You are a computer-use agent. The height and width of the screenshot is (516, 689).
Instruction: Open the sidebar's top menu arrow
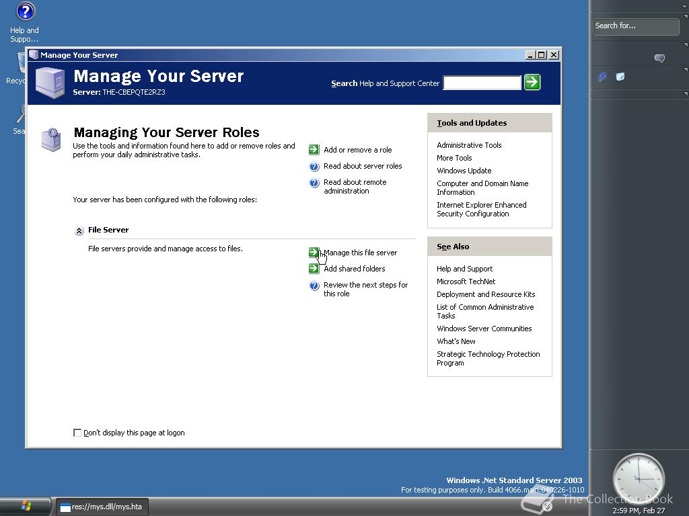[x=685, y=5]
